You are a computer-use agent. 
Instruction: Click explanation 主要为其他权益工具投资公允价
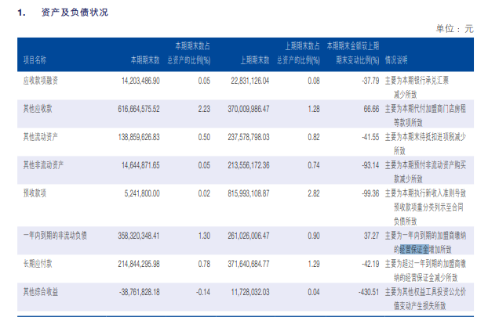(x=425, y=292)
